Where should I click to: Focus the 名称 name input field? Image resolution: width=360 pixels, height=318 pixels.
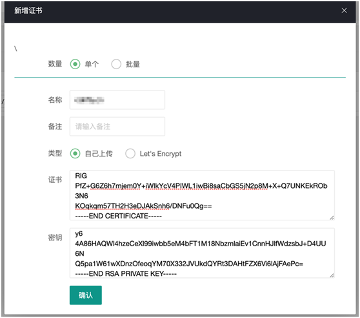point(117,100)
